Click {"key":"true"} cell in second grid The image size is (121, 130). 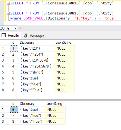(31, 116)
